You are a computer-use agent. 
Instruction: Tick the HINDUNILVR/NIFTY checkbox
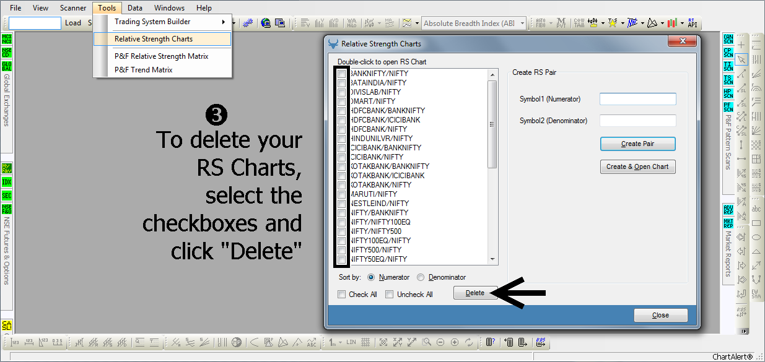coord(342,139)
